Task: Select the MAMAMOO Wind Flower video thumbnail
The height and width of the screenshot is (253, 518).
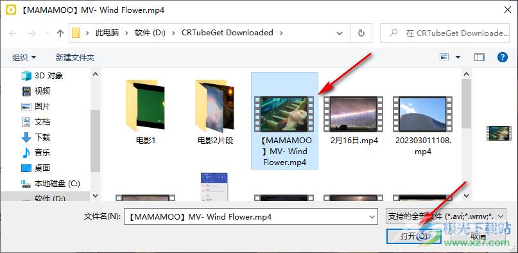Action: [x=284, y=114]
